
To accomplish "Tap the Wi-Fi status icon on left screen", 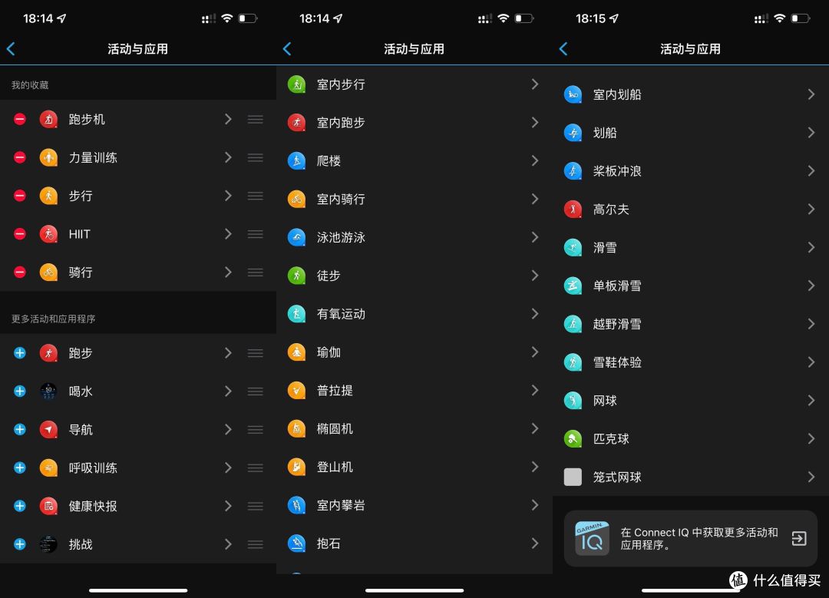I will [x=227, y=18].
